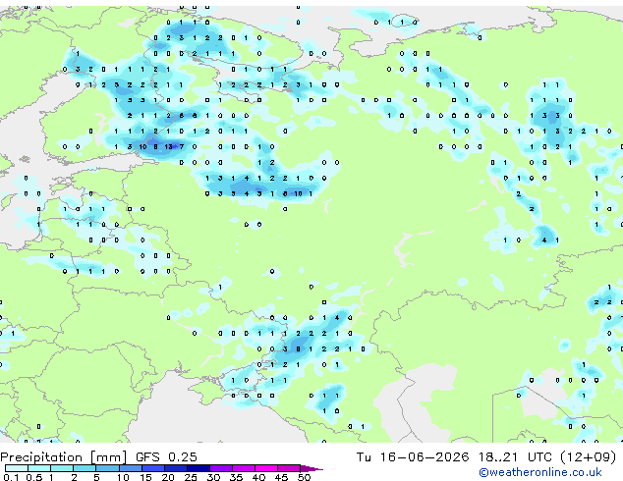Select the legend swatch between 0.1 and 0.5
The image size is (623, 481).
17,468
